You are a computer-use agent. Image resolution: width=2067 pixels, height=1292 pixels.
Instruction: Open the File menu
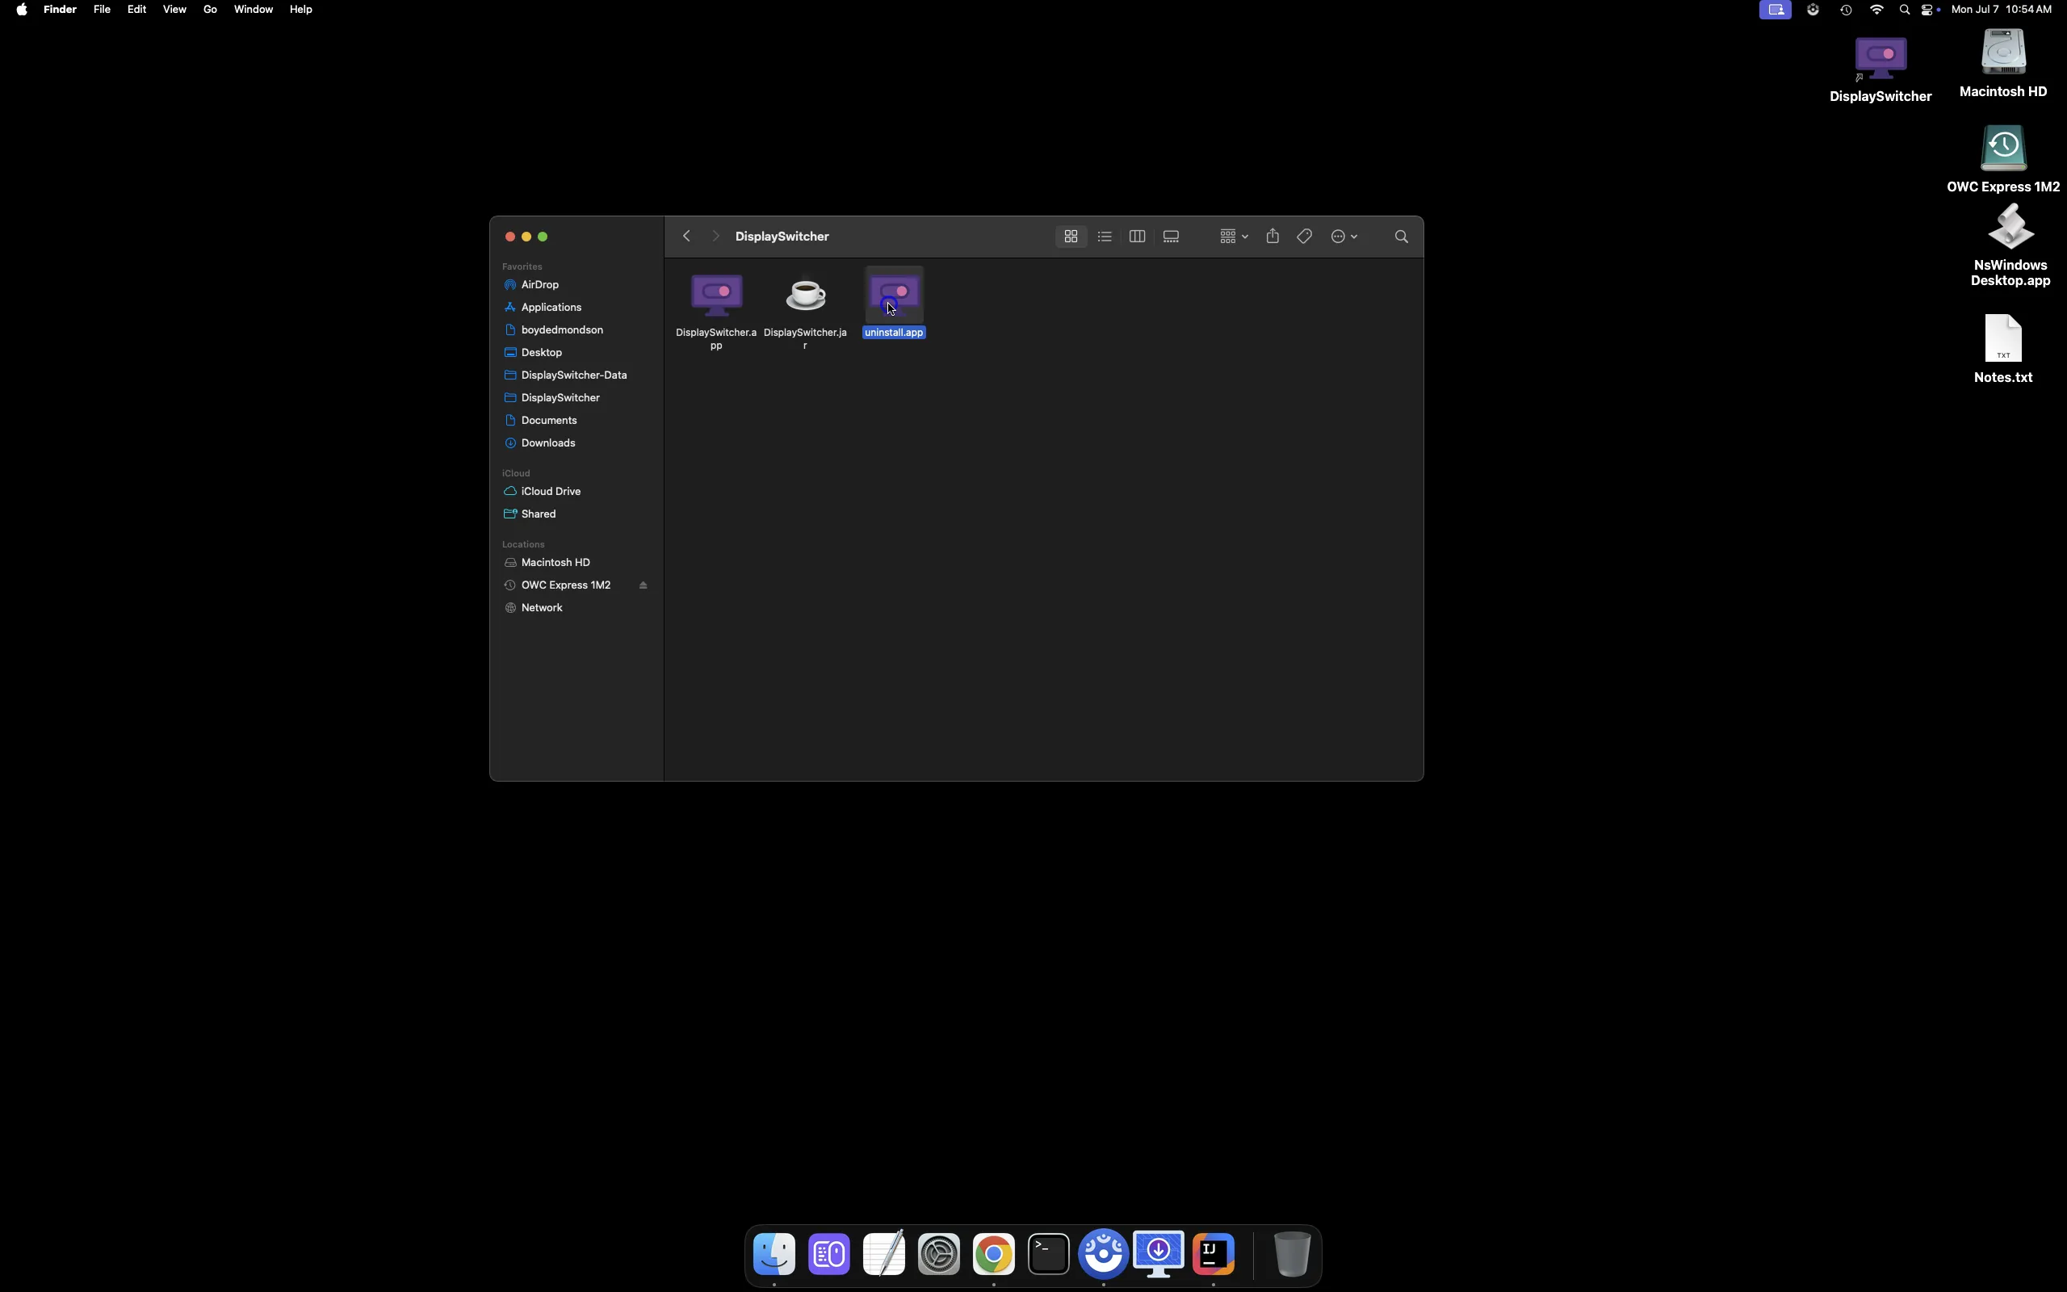(102, 10)
